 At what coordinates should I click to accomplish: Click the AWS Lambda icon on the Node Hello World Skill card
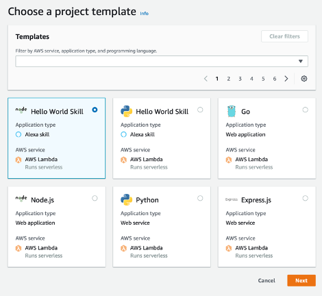18,160
